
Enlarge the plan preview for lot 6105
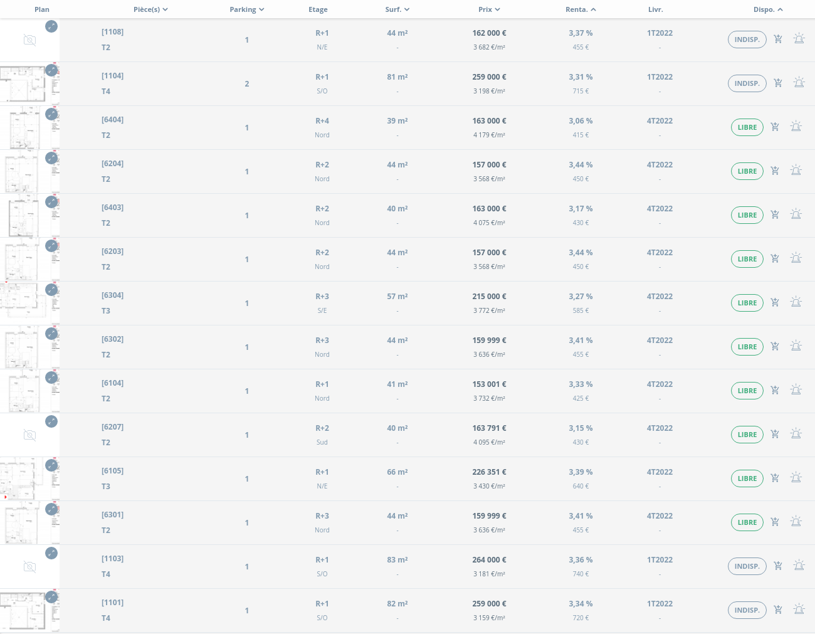(x=51, y=465)
